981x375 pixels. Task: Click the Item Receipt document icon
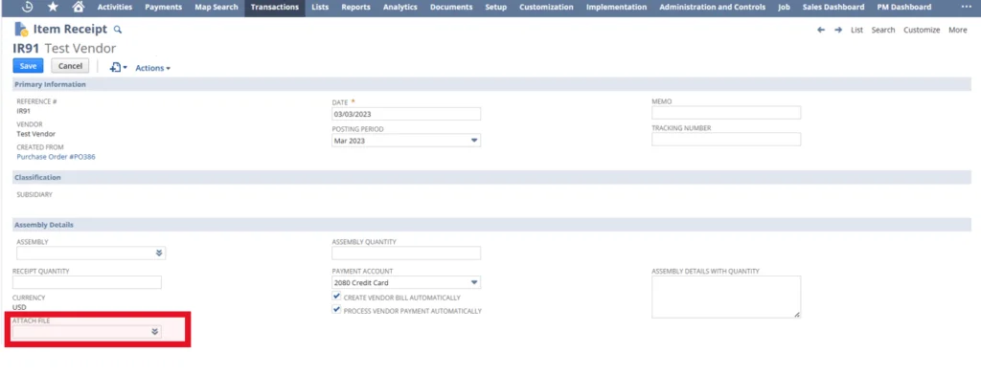tap(21, 29)
